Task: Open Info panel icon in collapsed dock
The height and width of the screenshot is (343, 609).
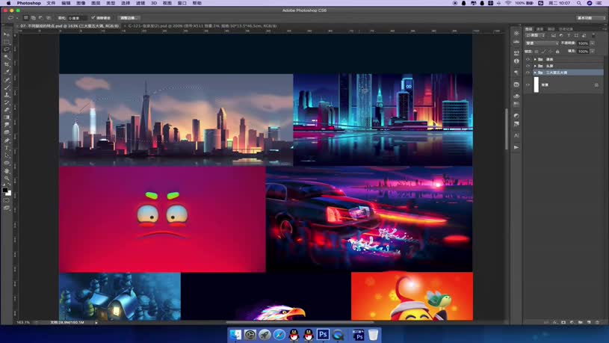Action: [516, 61]
